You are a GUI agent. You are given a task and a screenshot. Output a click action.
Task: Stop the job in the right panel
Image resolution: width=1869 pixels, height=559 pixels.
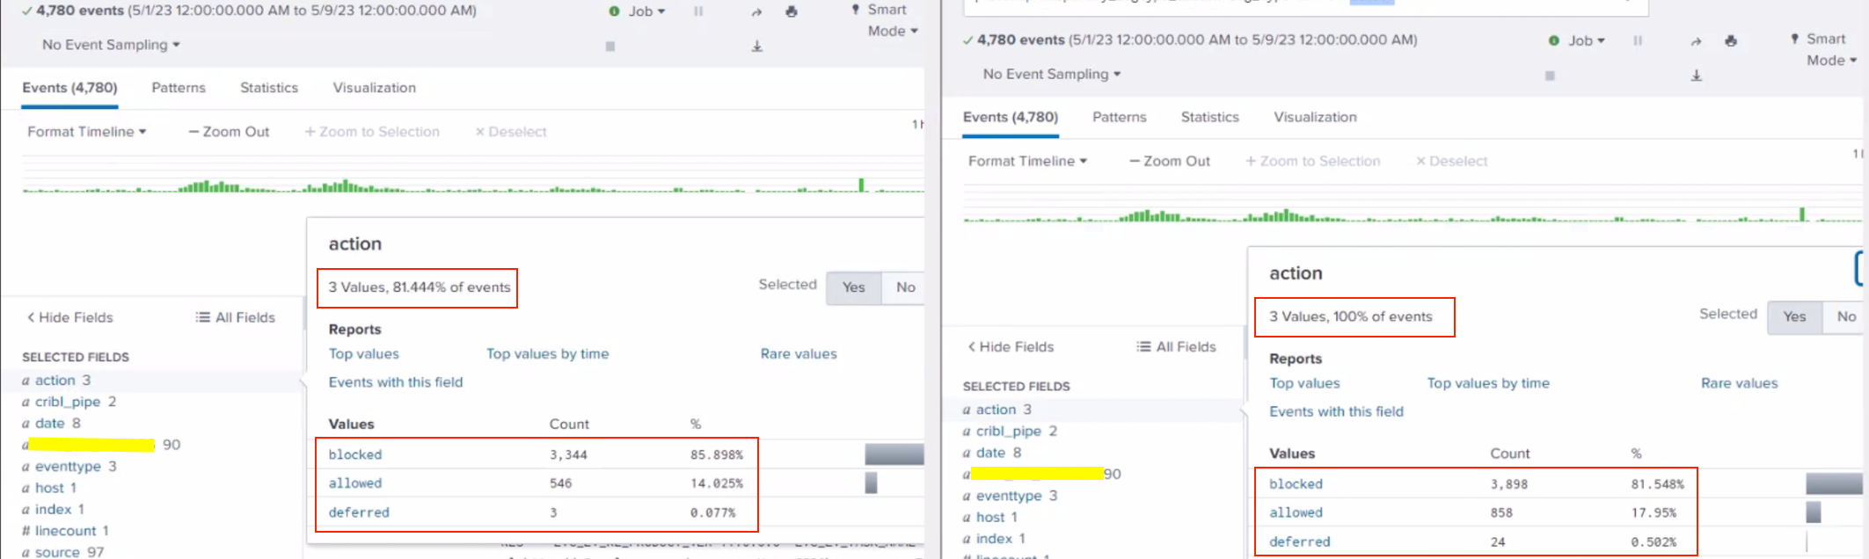coord(1550,76)
